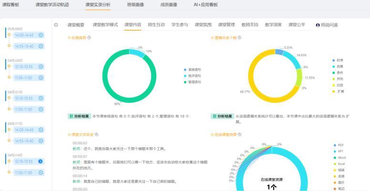The image size is (370, 191).
Task: Click the 师说问道 avatar icon
Action: coord(318,25)
